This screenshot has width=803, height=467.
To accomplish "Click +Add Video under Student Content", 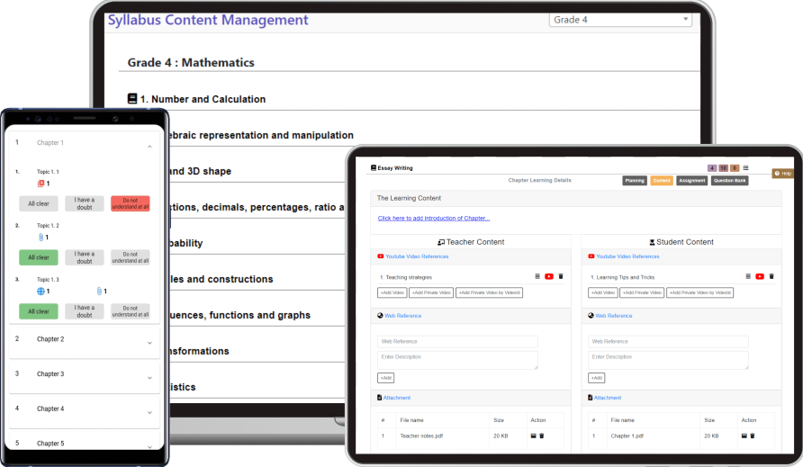I will 603,292.
